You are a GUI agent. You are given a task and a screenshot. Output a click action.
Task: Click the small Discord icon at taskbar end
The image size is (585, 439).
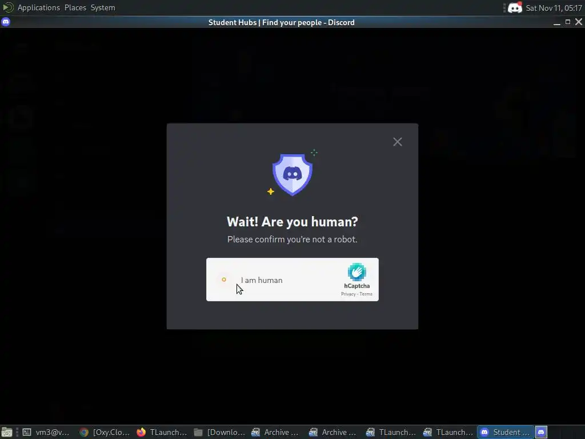pyautogui.click(x=542, y=432)
